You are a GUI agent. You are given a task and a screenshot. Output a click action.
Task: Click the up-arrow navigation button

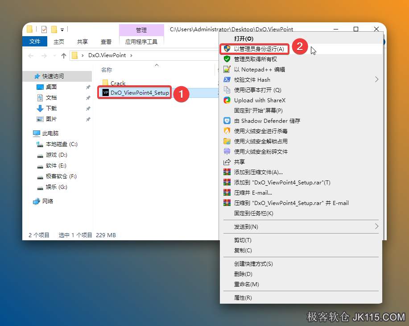coord(64,56)
